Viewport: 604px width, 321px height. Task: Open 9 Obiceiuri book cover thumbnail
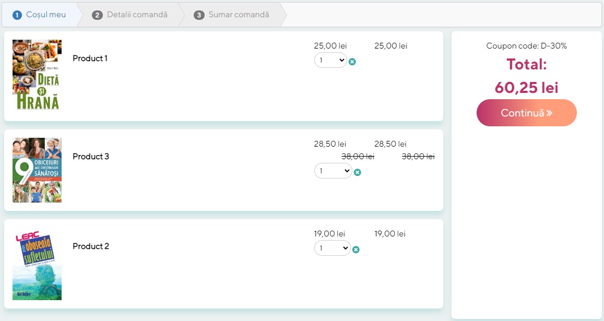point(37,170)
